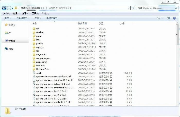Click the Back navigation arrow

[x=4, y=8]
